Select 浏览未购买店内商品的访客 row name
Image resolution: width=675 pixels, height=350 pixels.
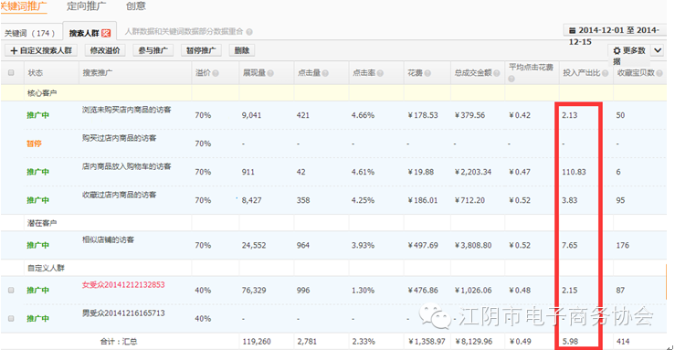coord(127,110)
